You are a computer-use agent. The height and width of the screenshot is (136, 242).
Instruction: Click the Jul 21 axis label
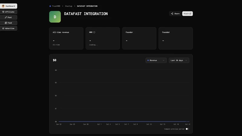(188, 124)
